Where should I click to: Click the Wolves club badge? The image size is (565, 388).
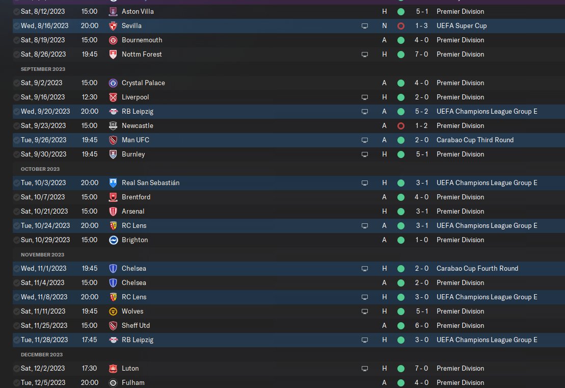pos(113,311)
